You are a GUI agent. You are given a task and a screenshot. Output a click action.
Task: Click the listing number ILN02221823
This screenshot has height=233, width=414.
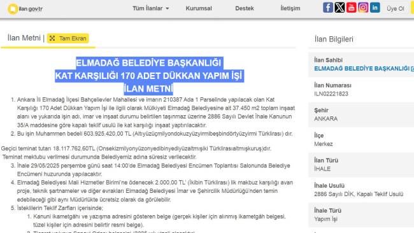point(331,94)
